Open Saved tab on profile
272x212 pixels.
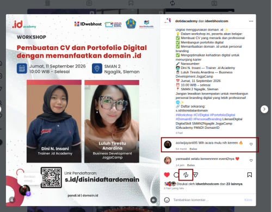[x=131, y=3]
